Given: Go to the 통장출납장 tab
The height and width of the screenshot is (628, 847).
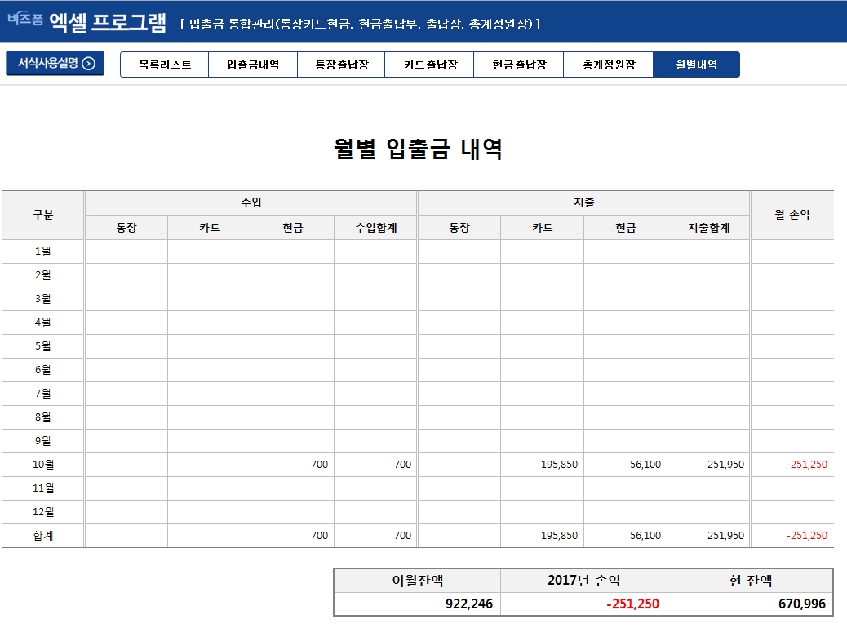Looking at the screenshot, I should pos(341,65).
